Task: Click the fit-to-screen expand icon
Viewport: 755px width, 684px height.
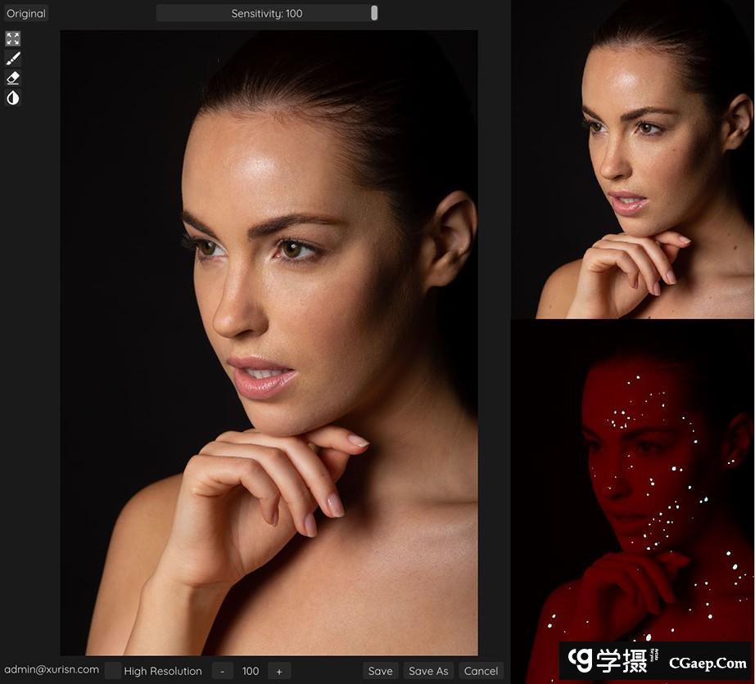Action: pyautogui.click(x=13, y=38)
